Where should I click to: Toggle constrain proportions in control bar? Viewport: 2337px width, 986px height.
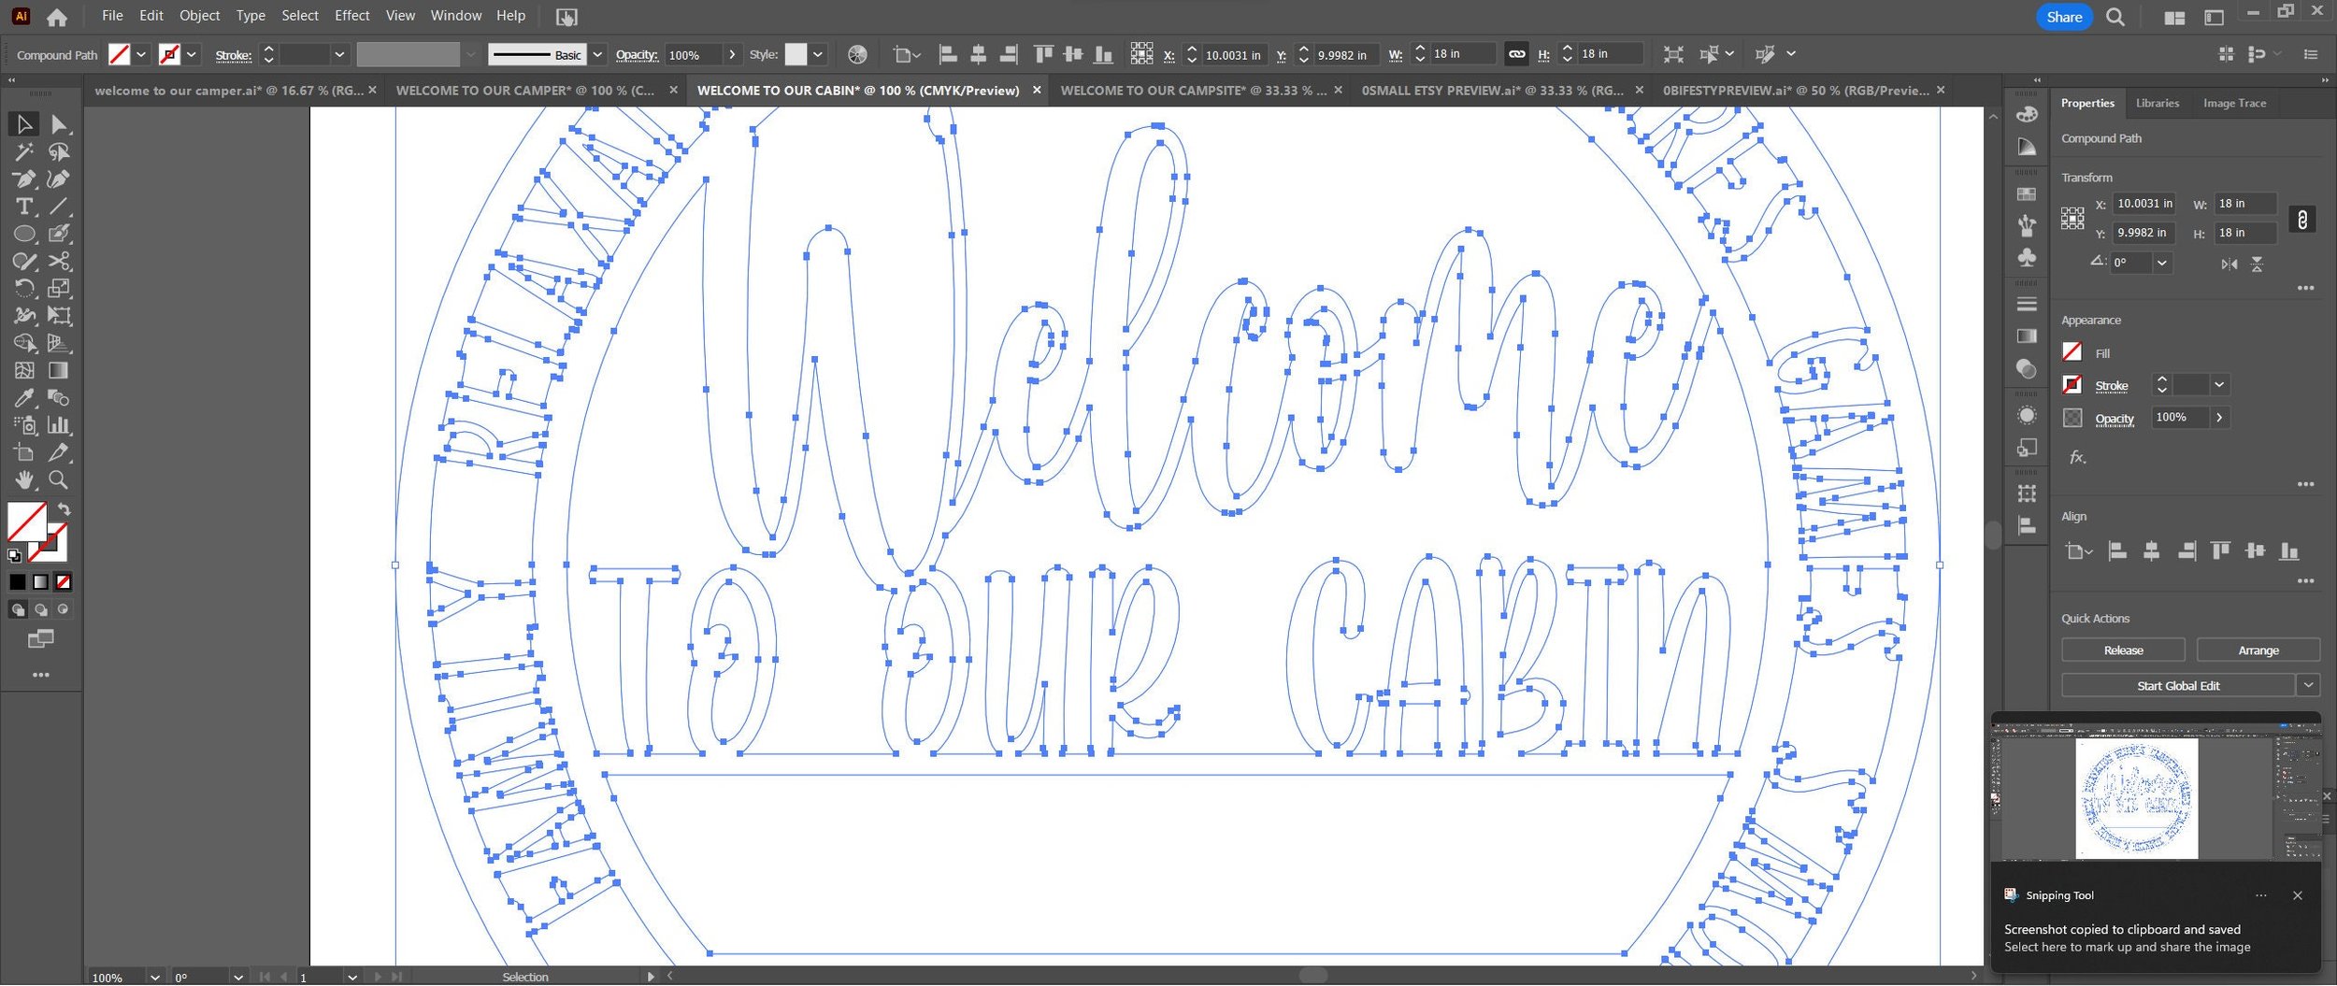[1516, 54]
